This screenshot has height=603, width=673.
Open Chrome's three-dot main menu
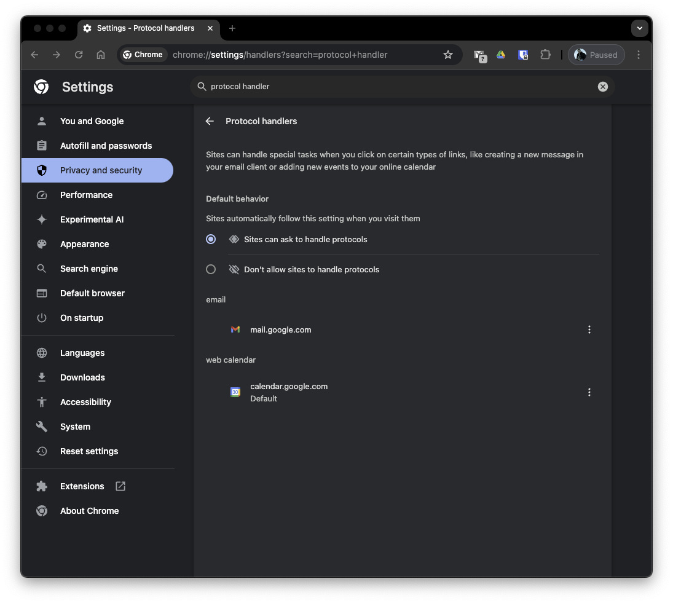click(638, 55)
